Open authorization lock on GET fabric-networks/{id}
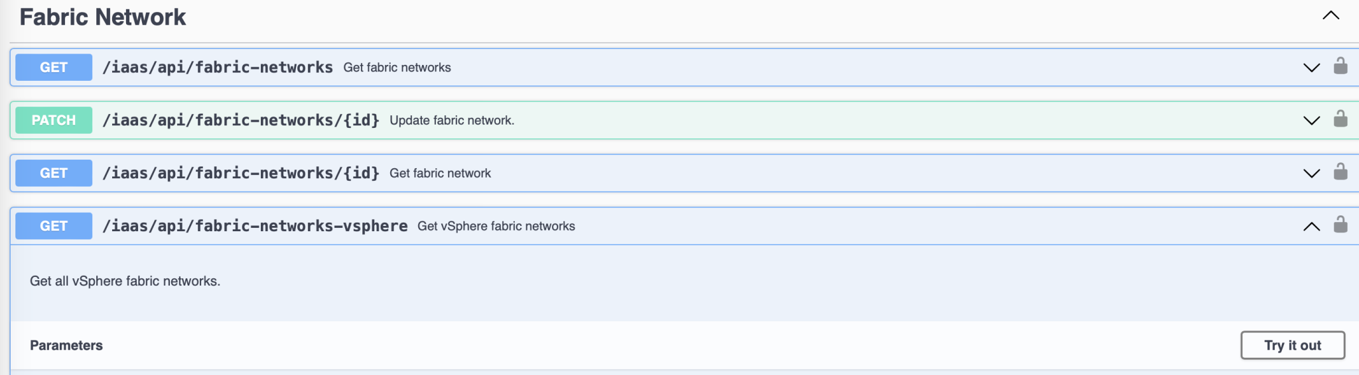The width and height of the screenshot is (1359, 375). tap(1340, 172)
